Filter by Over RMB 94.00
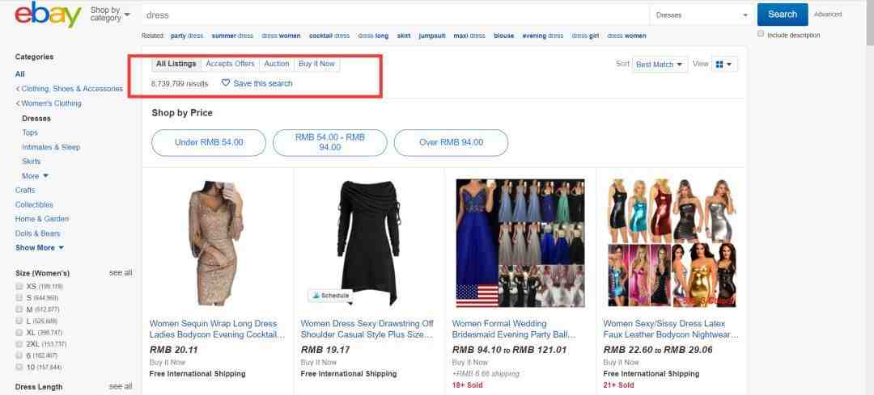 click(x=451, y=142)
